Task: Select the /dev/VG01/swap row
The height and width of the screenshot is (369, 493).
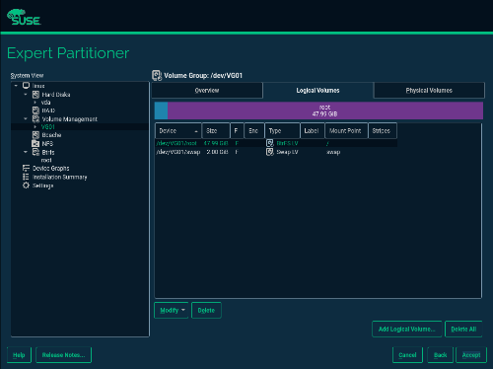Action: point(276,152)
